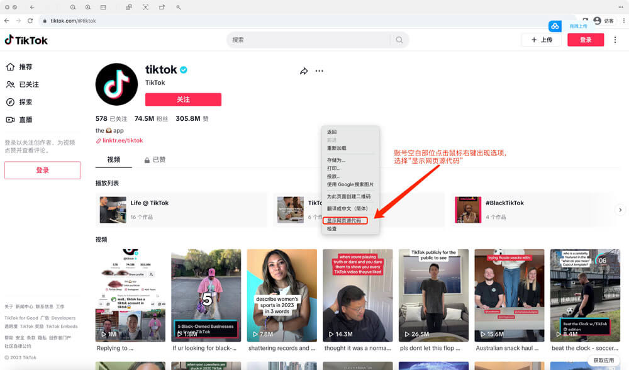Choose 翻译成中文（简体）in the context menu
This screenshot has width=629, height=370.
point(347,209)
